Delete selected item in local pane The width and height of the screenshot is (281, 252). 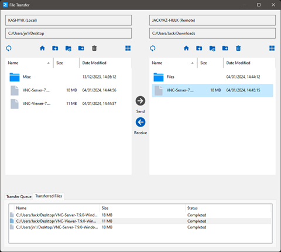(94, 48)
